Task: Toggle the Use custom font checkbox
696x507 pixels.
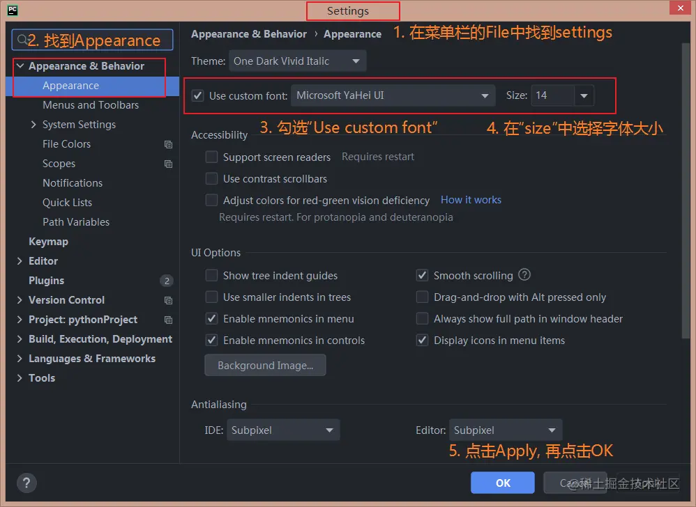Action: [198, 95]
